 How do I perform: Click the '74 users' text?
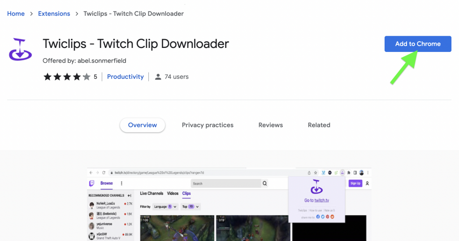coord(177,77)
